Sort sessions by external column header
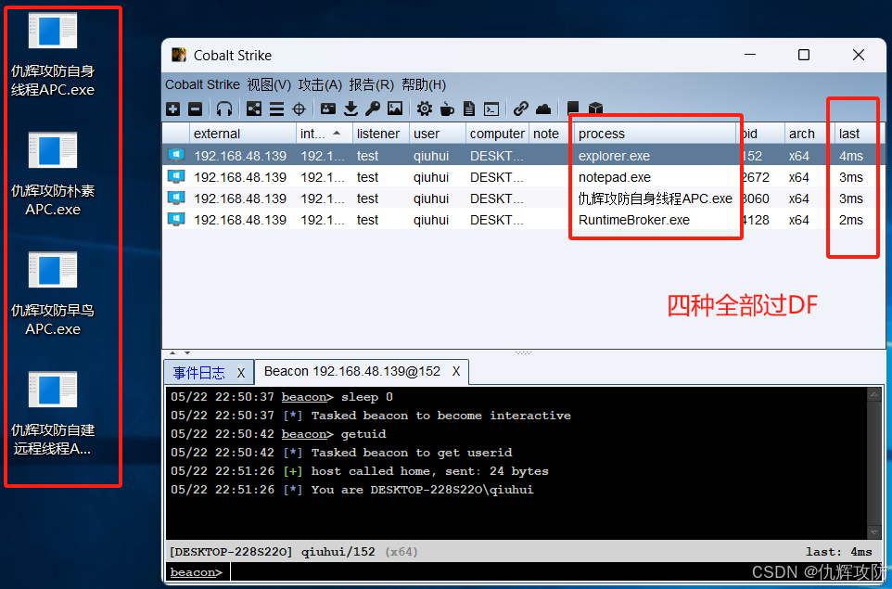Viewport: 892px width, 589px height. (x=242, y=134)
